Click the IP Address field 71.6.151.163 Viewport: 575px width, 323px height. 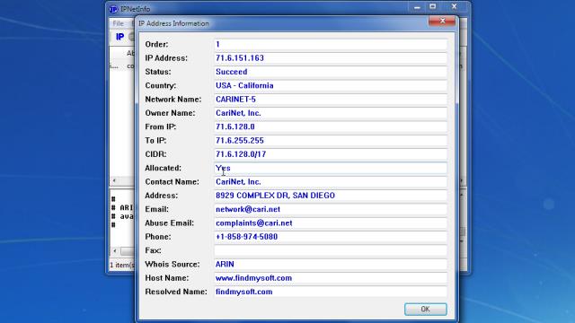(x=331, y=58)
